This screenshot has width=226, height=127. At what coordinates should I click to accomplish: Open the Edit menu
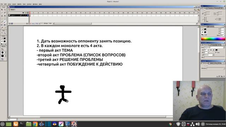(x=5, y=4)
